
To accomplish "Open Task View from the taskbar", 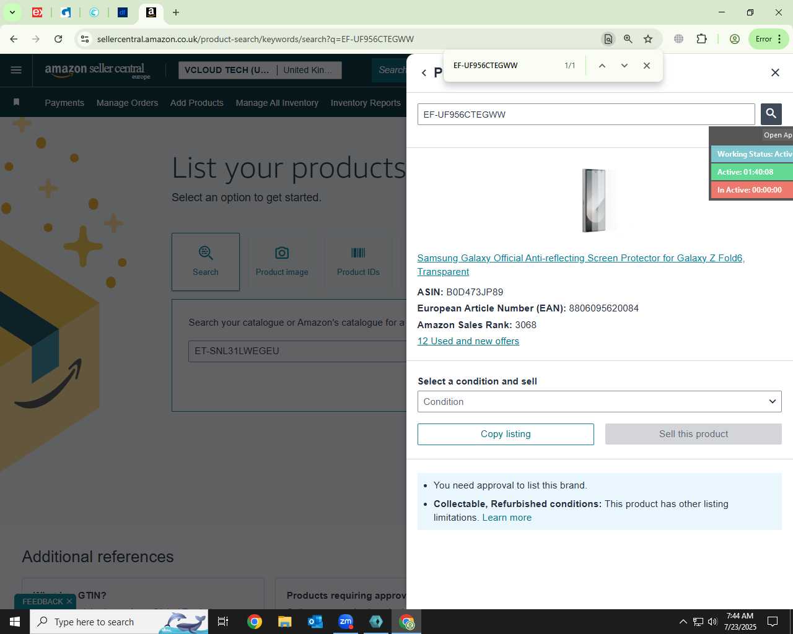I will point(223,622).
